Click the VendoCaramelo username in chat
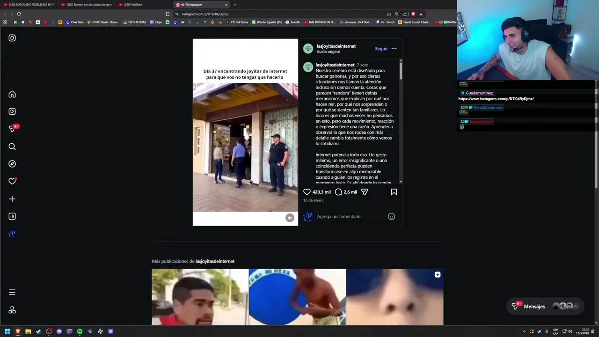 488,108
